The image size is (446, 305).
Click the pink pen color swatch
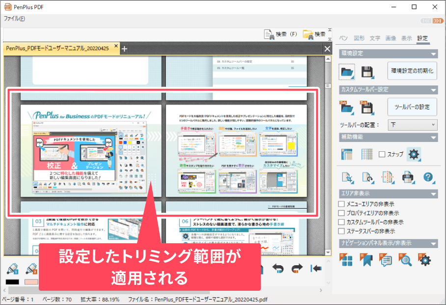(x=31, y=282)
